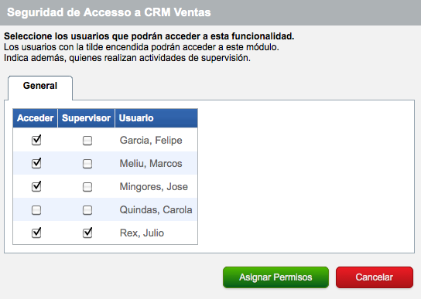Click the Asignar Permisos button
421x299 pixels.
pyautogui.click(x=276, y=277)
